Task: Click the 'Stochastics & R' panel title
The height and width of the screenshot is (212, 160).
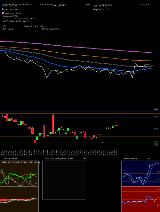Action: [131, 159]
